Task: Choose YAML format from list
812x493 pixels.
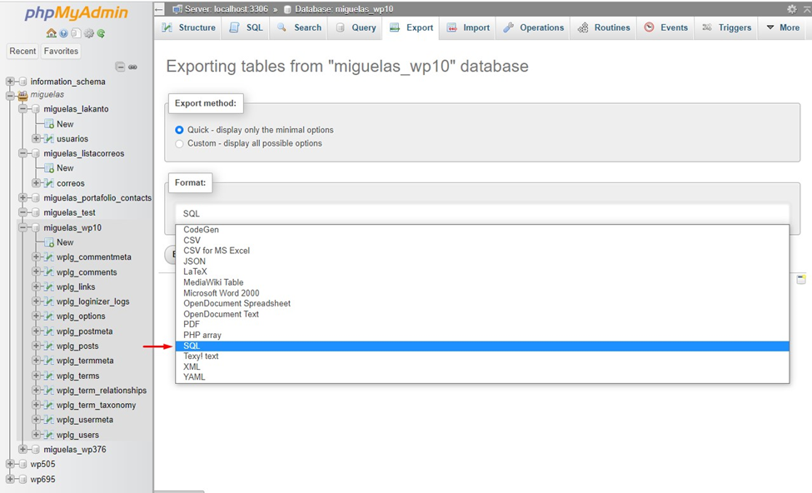Action: (x=482, y=377)
